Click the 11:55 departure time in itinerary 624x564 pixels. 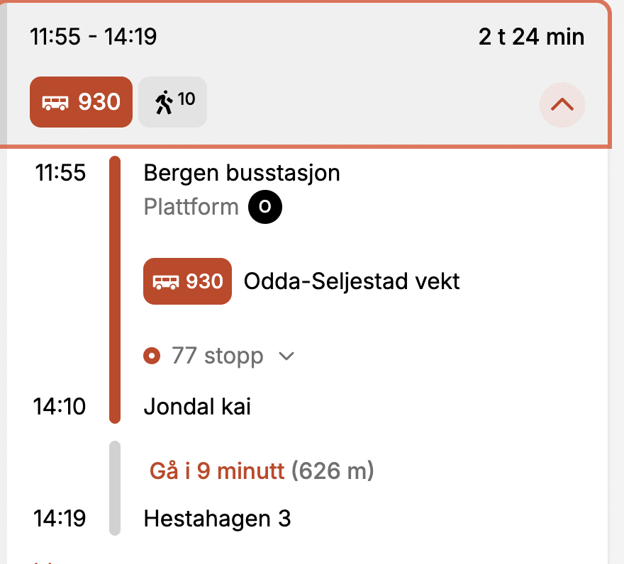tap(60, 173)
